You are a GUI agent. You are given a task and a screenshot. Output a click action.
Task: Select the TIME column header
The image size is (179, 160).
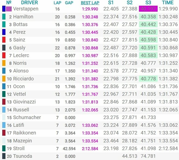click(x=168, y=3)
